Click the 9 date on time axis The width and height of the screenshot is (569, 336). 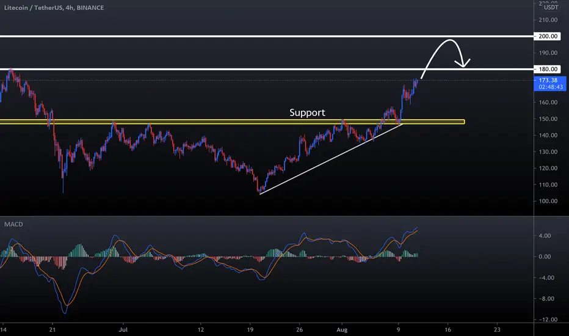point(399,330)
